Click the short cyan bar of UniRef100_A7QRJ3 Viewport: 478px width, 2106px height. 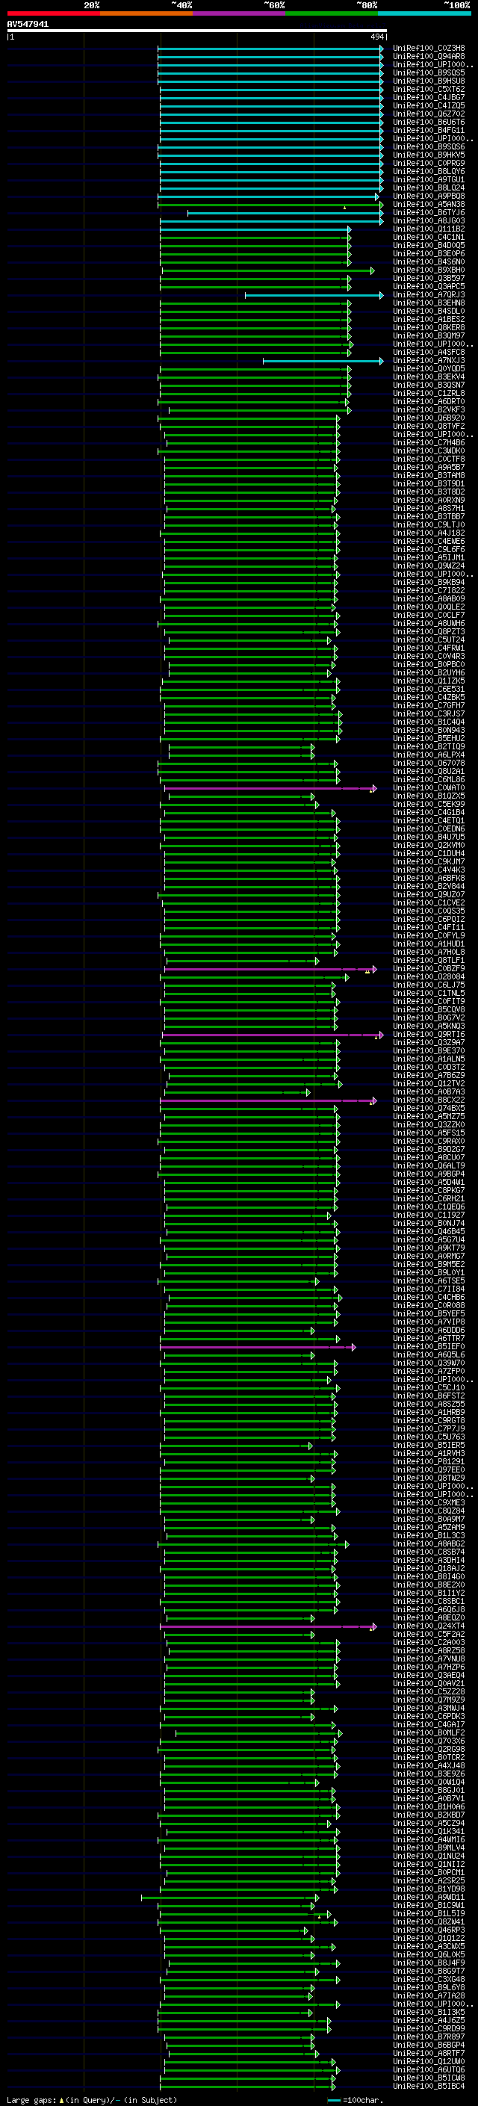coord(314,295)
